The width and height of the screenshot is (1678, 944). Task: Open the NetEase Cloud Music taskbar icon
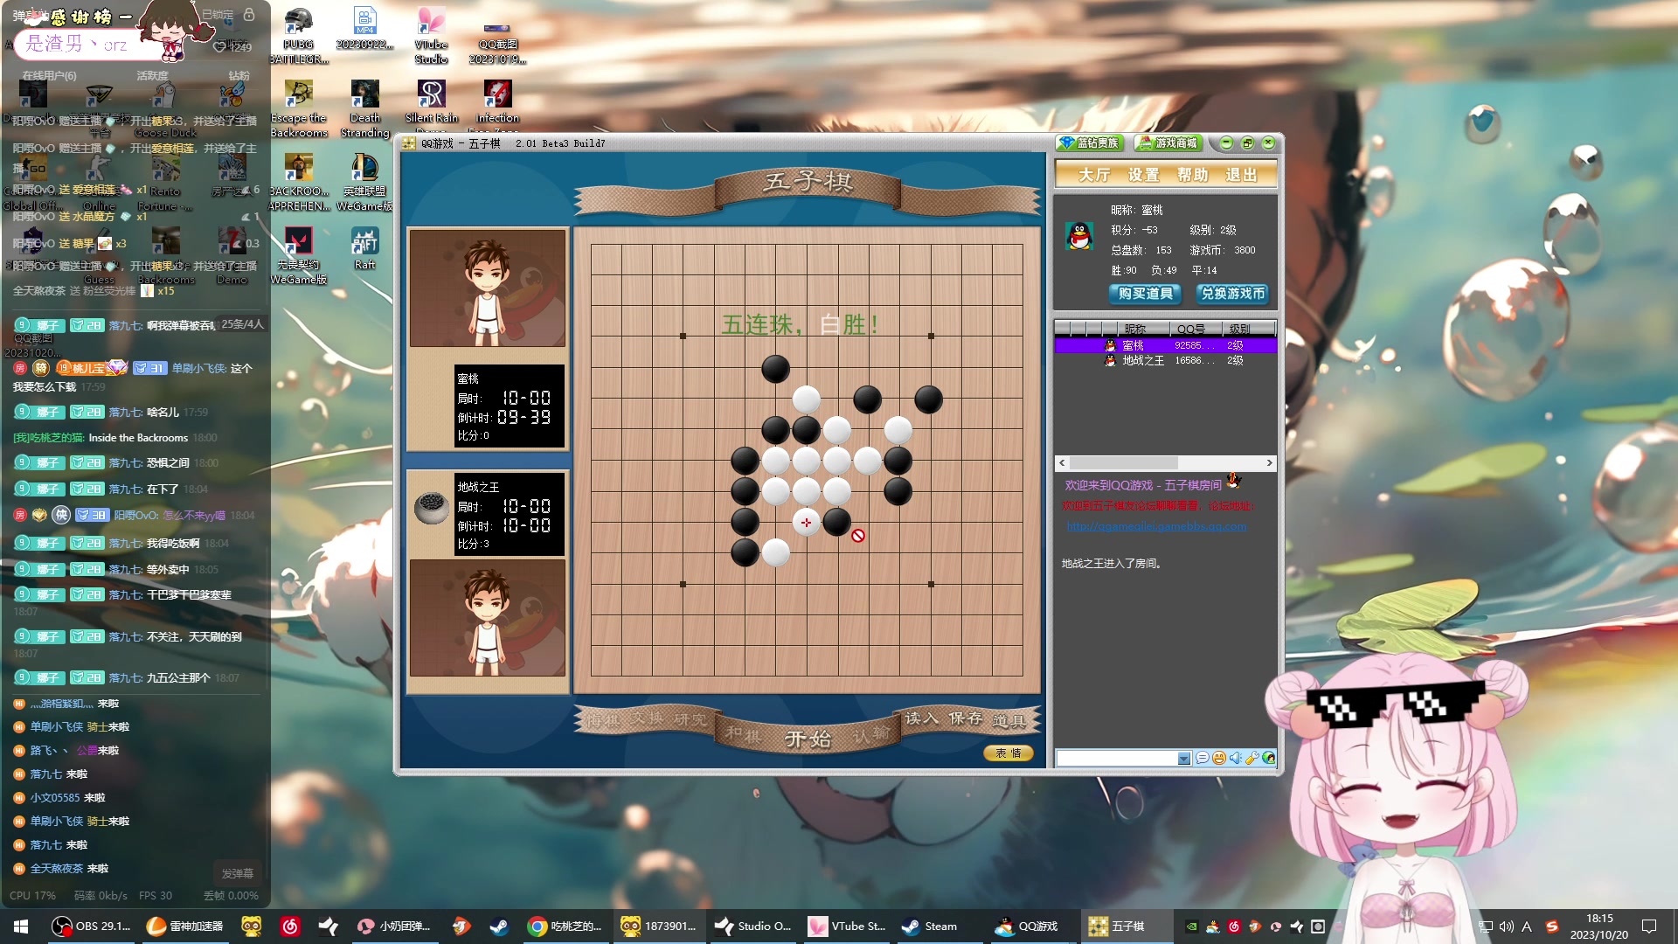tap(290, 927)
